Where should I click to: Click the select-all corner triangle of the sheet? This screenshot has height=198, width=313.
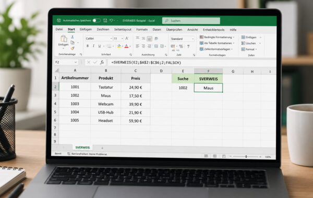[57, 70]
